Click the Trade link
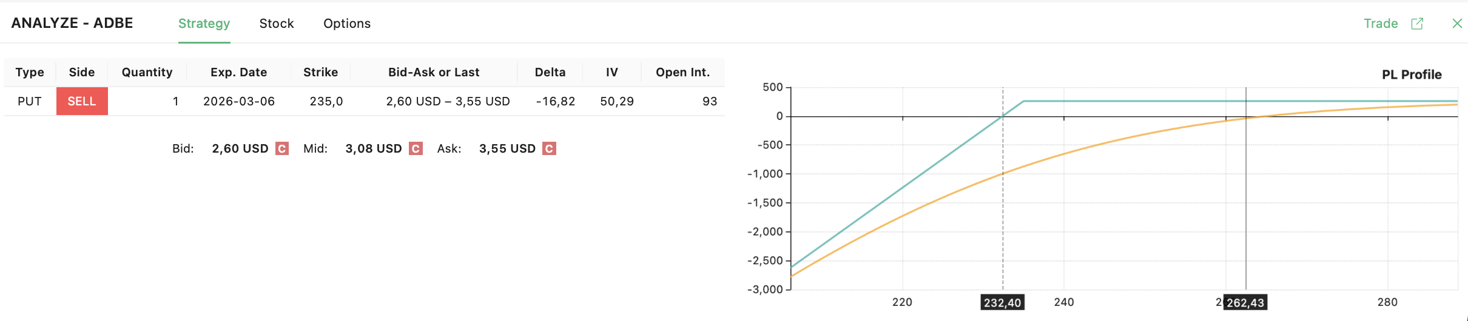The image size is (1468, 321). [x=1381, y=24]
